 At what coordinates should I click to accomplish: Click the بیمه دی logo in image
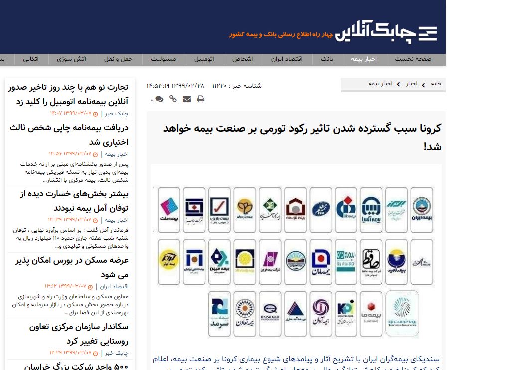pyautogui.click(x=346, y=262)
